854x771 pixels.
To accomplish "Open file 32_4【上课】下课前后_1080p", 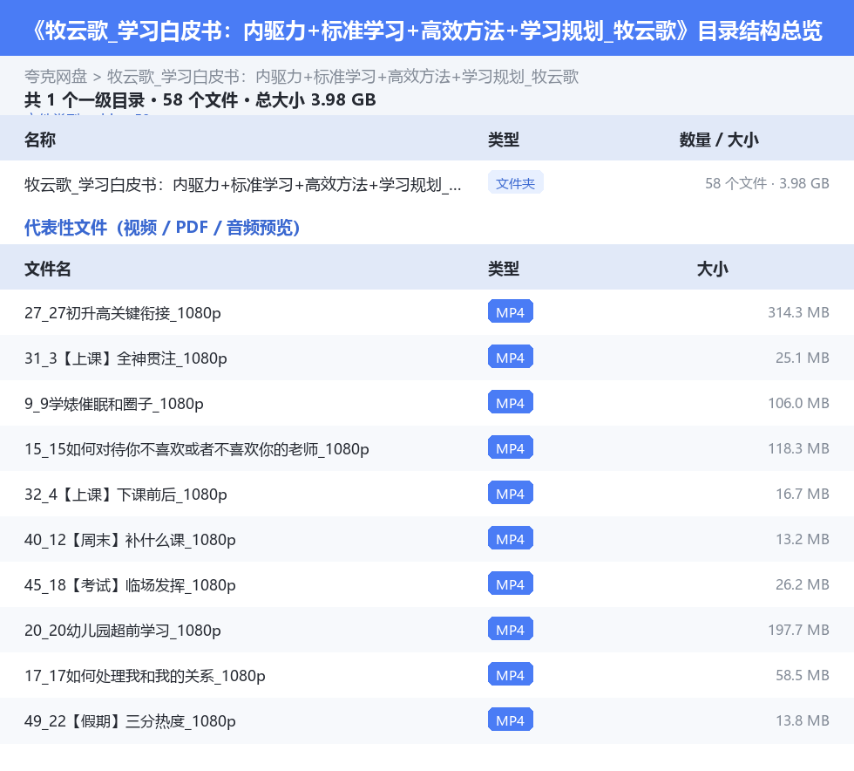I will (125, 494).
